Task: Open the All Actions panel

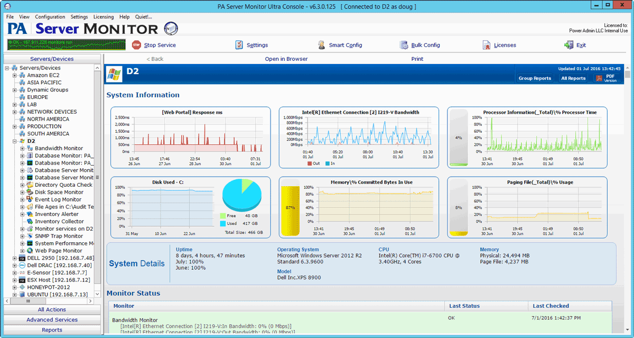Action: coord(52,309)
